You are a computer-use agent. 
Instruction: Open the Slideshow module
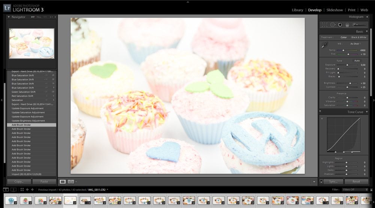tap(334, 10)
